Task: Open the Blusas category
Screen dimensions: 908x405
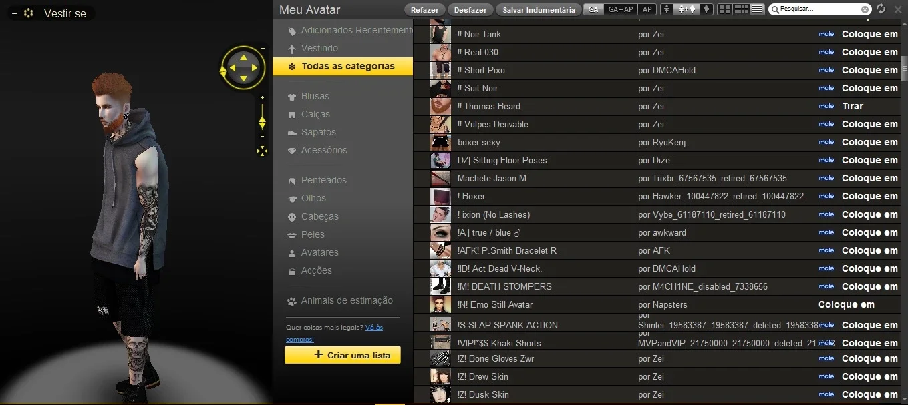Action: coord(309,96)
